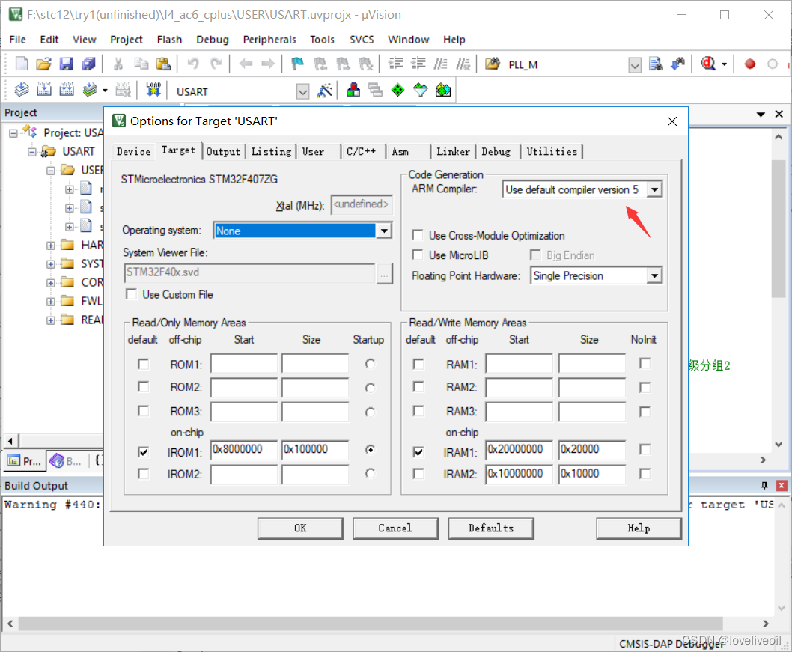Image resolution: width=792 pixels, height=652 pixels.
Task: Click Navigate Backwards arrow icon
Action: tap(246, 64)
